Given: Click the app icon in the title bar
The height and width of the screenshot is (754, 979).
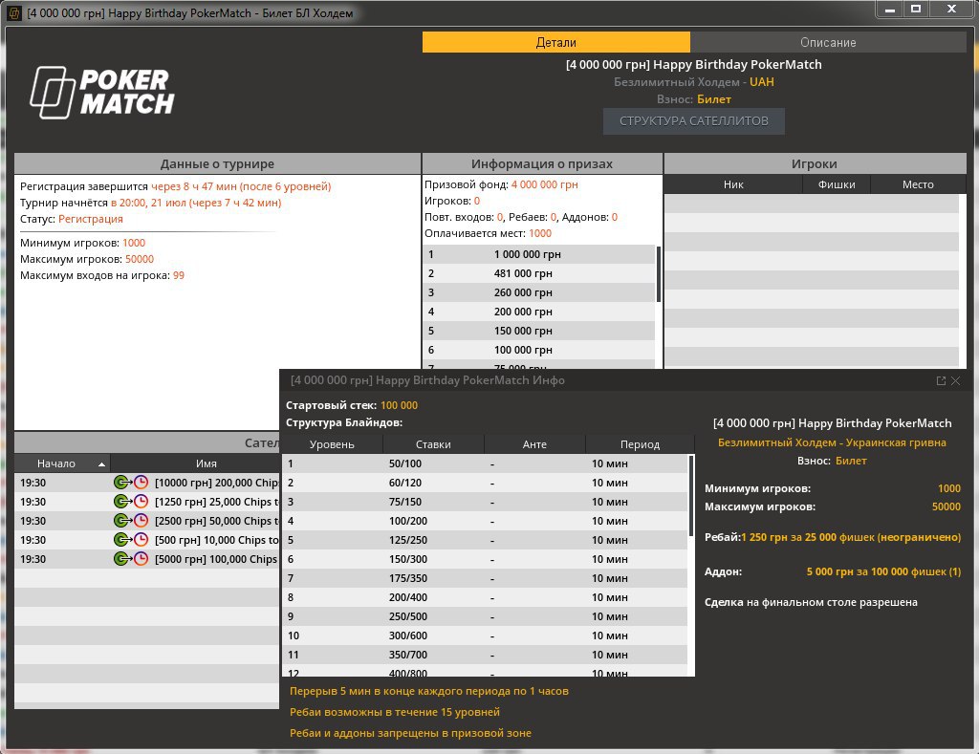Looking at the screenshot, I should click(14, 14).
